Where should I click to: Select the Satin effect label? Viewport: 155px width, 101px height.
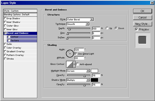9,44
